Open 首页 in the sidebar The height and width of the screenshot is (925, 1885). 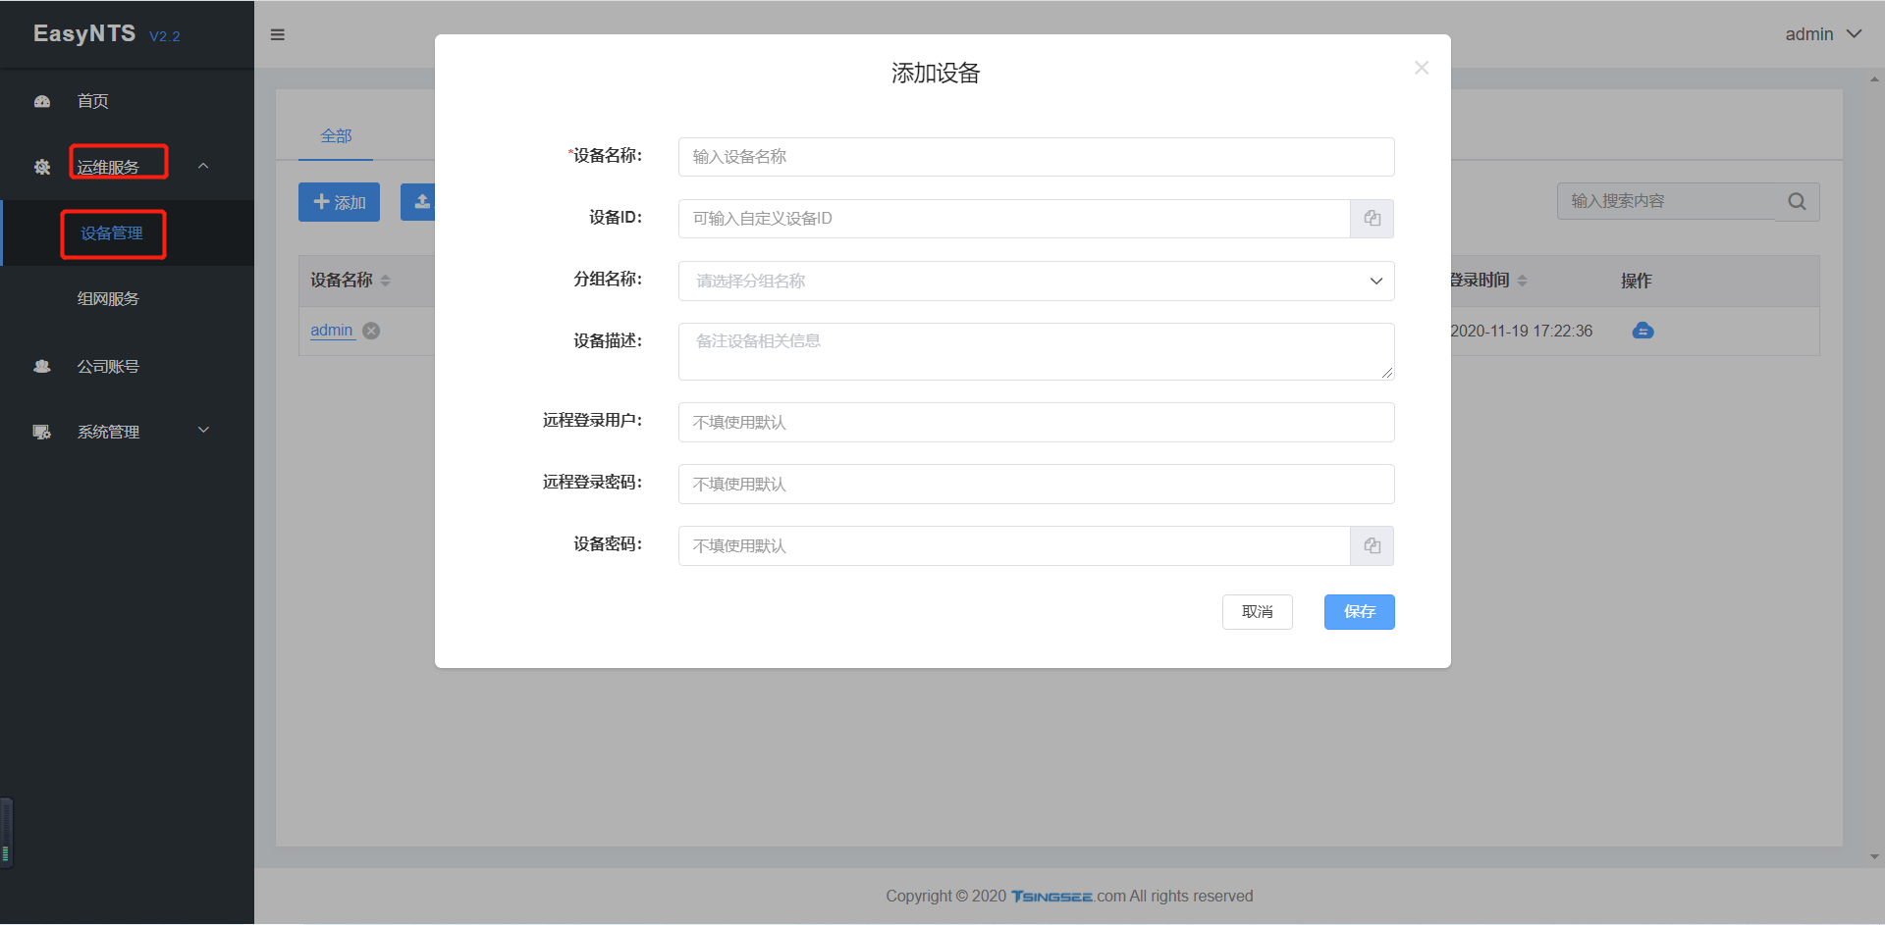tap(93, 101)
